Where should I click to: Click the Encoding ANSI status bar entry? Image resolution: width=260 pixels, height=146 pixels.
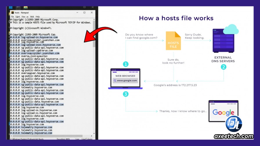point(63,139)
